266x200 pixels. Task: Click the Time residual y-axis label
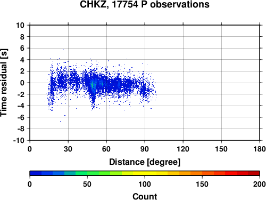pos(4,83)
